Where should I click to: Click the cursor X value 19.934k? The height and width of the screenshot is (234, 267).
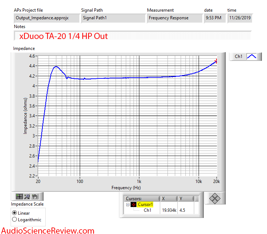tap(169, 210)
